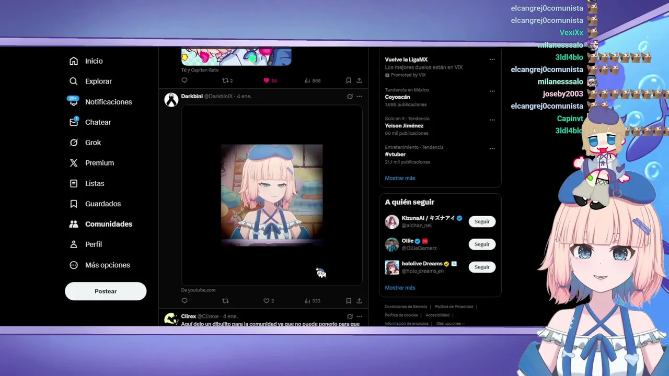Play Darkbini post video thumbnail

[x=272, y=195]
